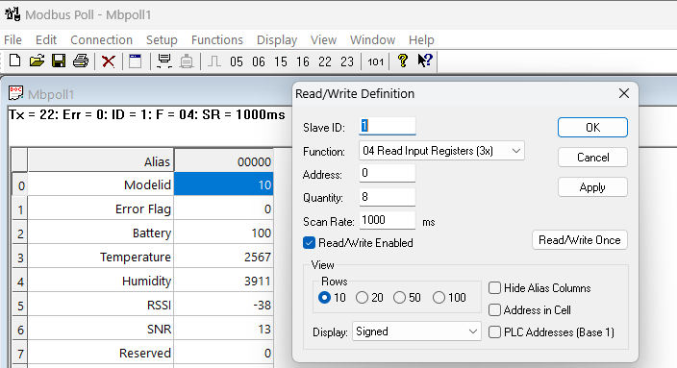The image size is (677, 368).
Task: Click the Address input field
Action: click(x=388, y=173)
